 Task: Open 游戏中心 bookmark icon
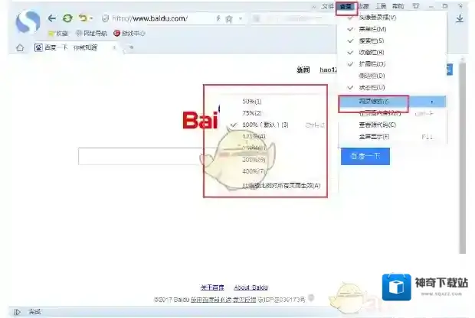(117, 33)
